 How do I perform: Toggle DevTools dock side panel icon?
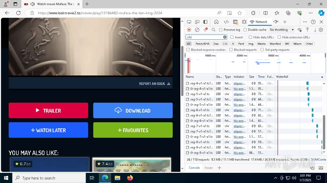coord(205,22)
